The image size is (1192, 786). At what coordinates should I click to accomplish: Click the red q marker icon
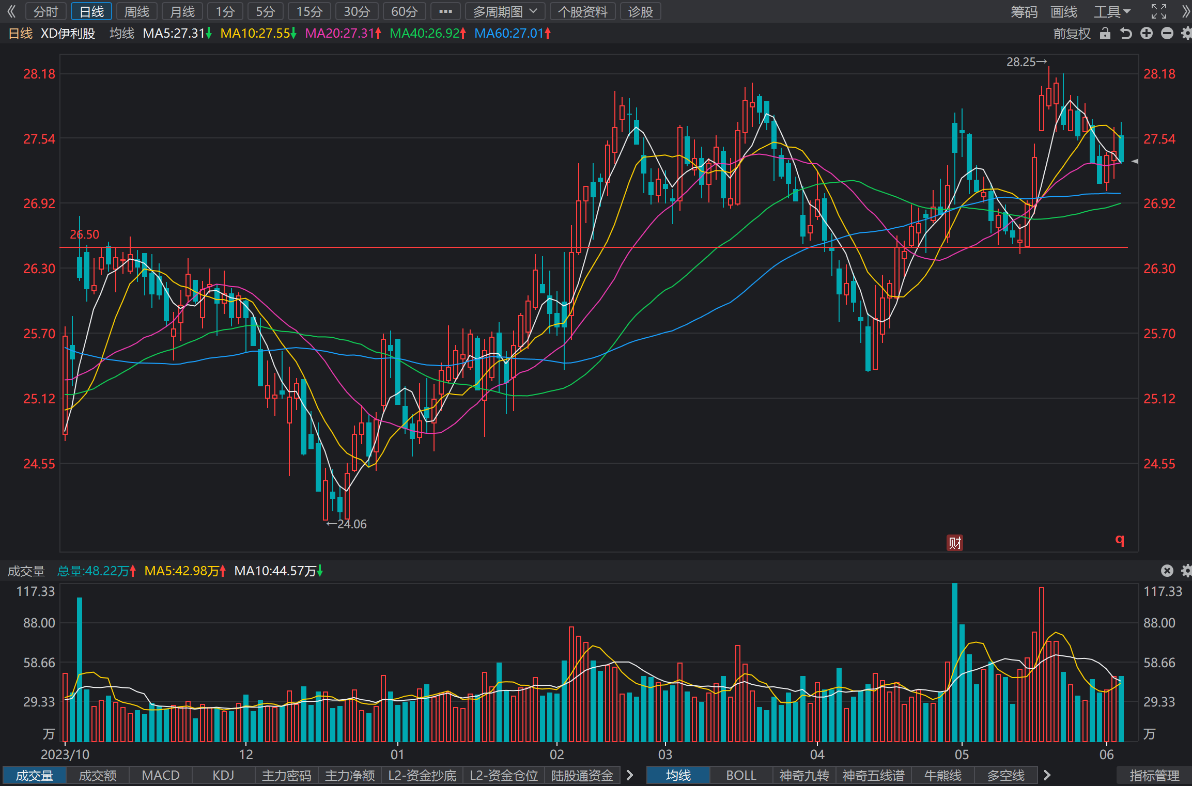point(1120,540)
